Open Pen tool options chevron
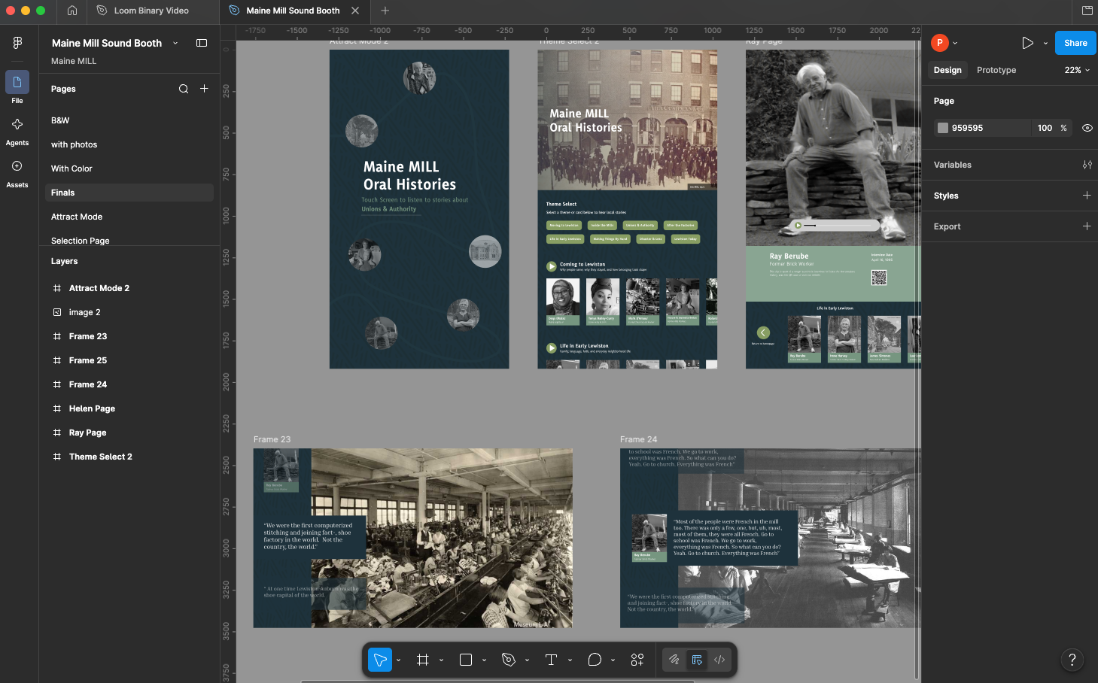The width and height of the screenshot is (1098, 683). point(527,660)
